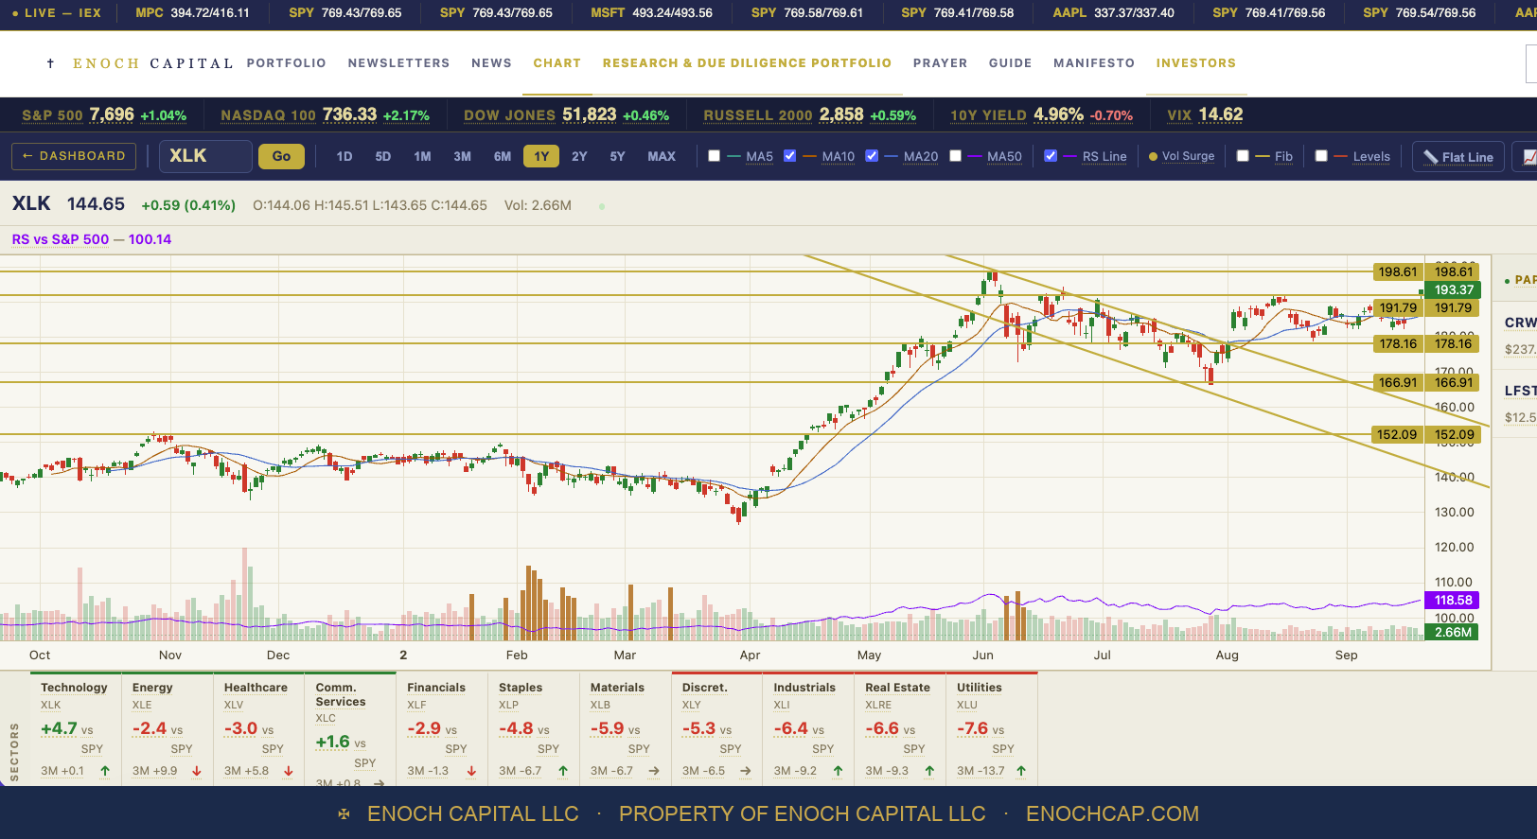Viewport: 1537px width, 839px height.
Task: Click the Energy sector red down arrow
Action: (197, 771)
